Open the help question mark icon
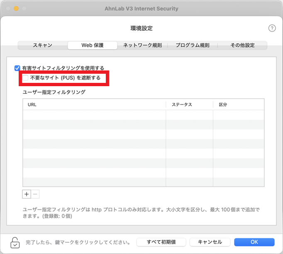 tap(272, 28)
